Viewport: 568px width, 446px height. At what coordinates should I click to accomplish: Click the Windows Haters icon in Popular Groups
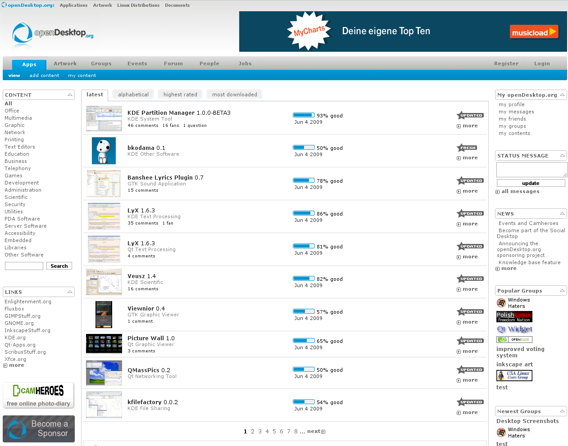coord(501,303)
